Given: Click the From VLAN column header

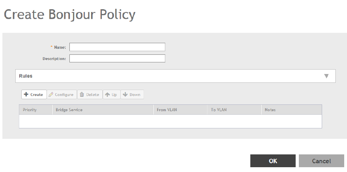Looking at the screenshot, I should click(180, 110).
